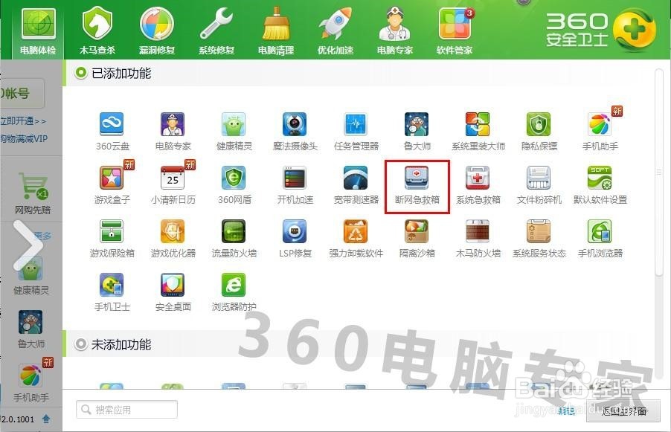Launch 宽带测速器

(x=356, y=184)
